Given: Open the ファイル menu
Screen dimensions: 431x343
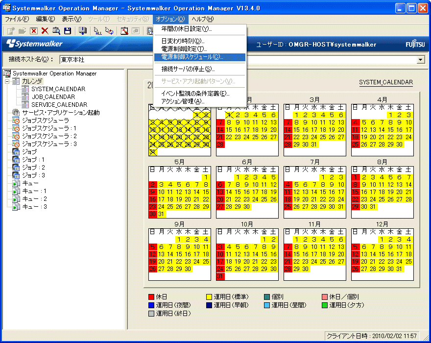Looking at the screenshot, I should click(x=17, y=19).
